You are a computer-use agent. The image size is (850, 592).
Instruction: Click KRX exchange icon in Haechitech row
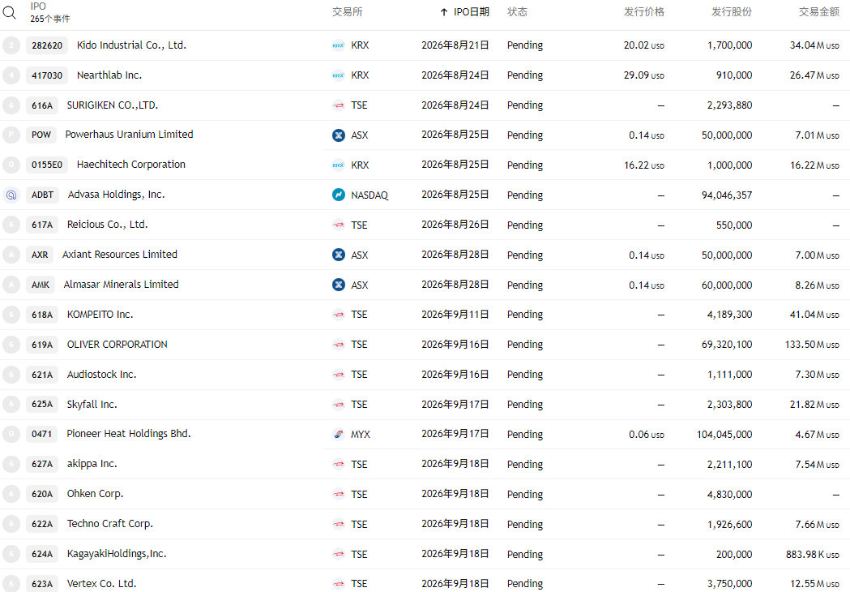338,165
